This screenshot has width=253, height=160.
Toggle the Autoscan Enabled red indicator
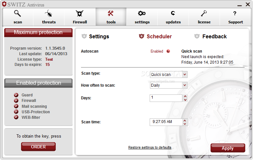point(168,51)
